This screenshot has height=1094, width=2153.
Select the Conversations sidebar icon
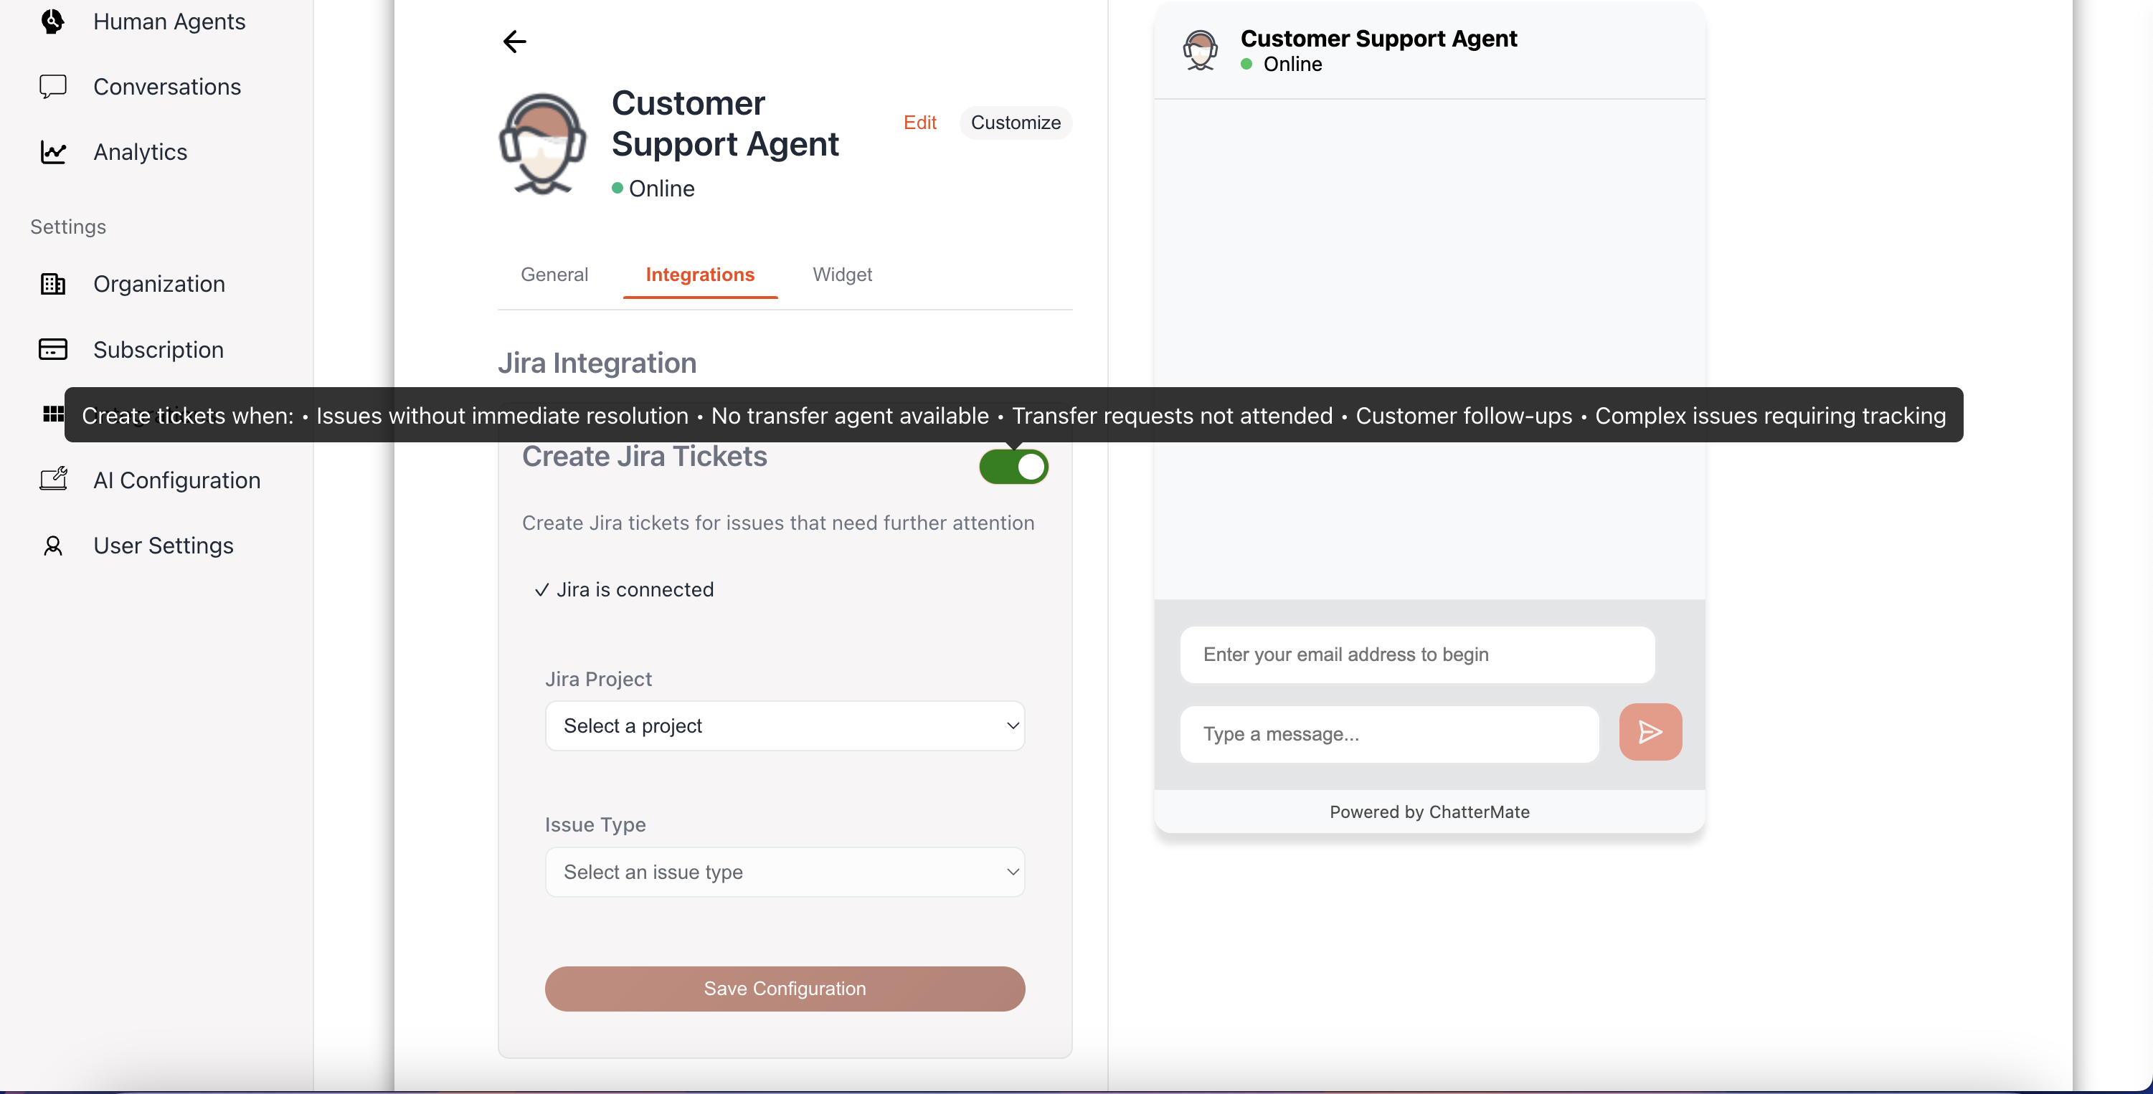coord(52,86)
